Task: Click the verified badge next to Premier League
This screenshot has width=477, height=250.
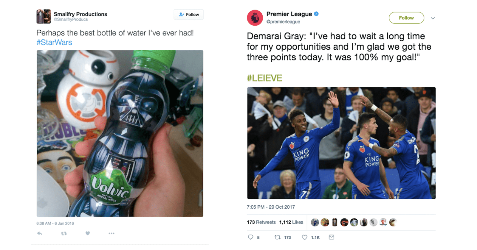Action: (317, 14)
